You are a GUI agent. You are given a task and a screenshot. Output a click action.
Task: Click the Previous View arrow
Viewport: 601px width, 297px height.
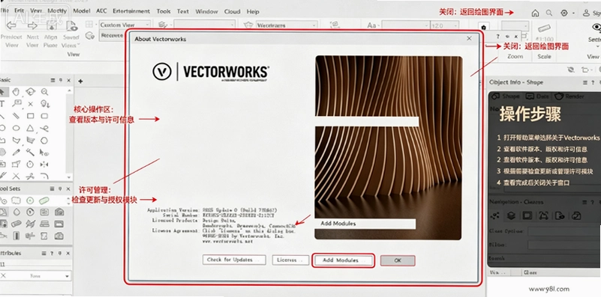coord(11,25)
